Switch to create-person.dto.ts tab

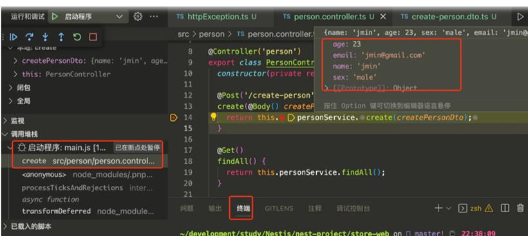pyautogui.click(x=449, y=17)
